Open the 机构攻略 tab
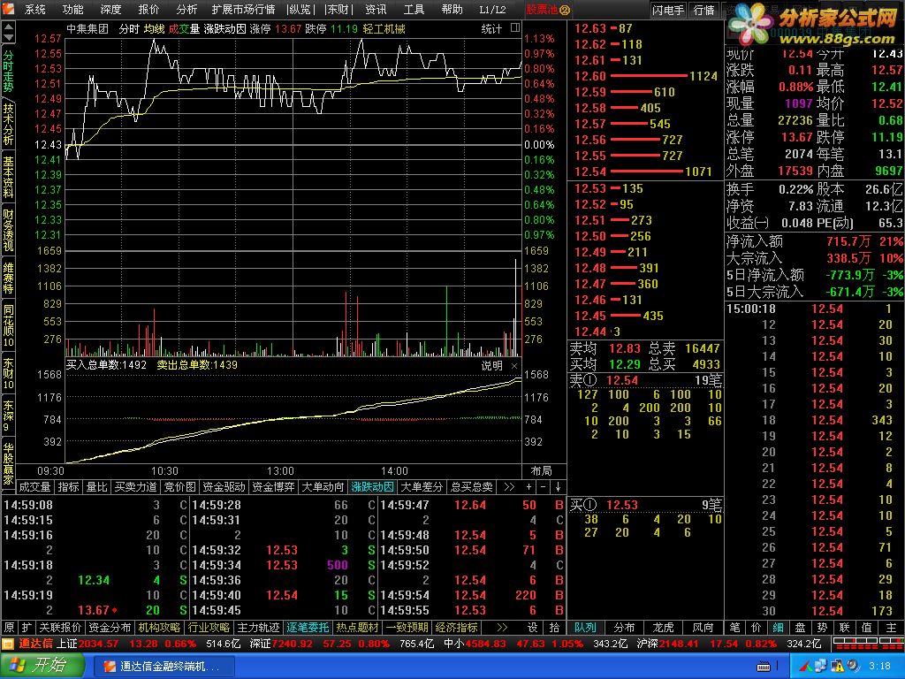Screen dimensions: 905x679 (x=159, y=628)
